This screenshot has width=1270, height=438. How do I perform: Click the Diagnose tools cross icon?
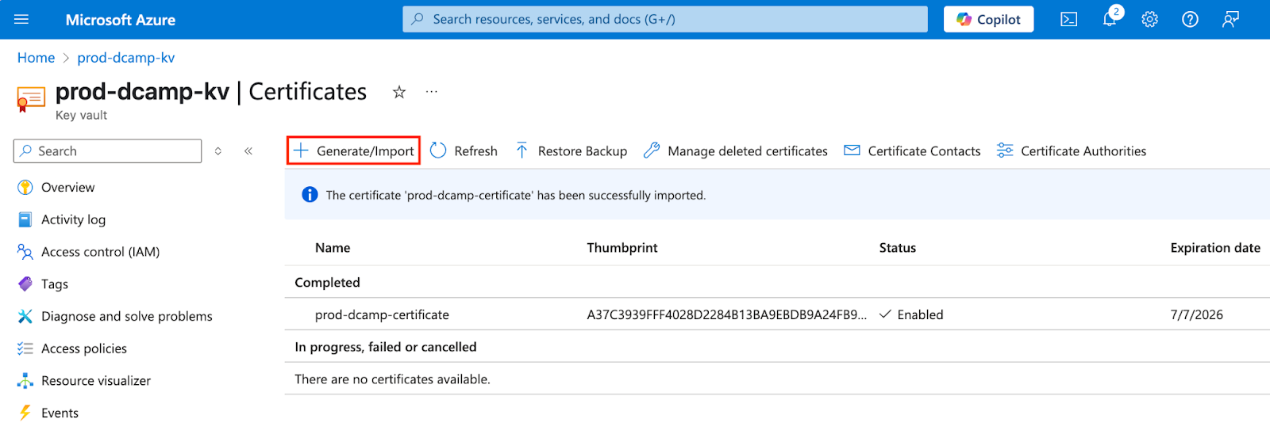click(25, 316)
